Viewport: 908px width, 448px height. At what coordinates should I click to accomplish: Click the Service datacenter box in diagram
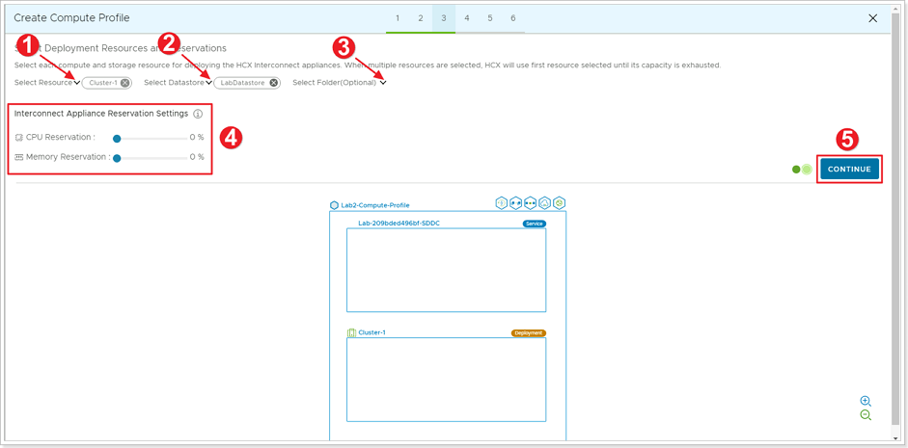coord(446,270)
